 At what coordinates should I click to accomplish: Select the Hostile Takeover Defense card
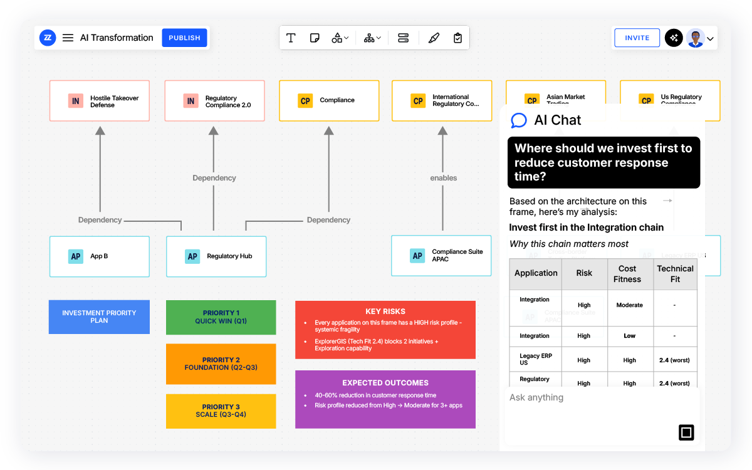(100, 101)
